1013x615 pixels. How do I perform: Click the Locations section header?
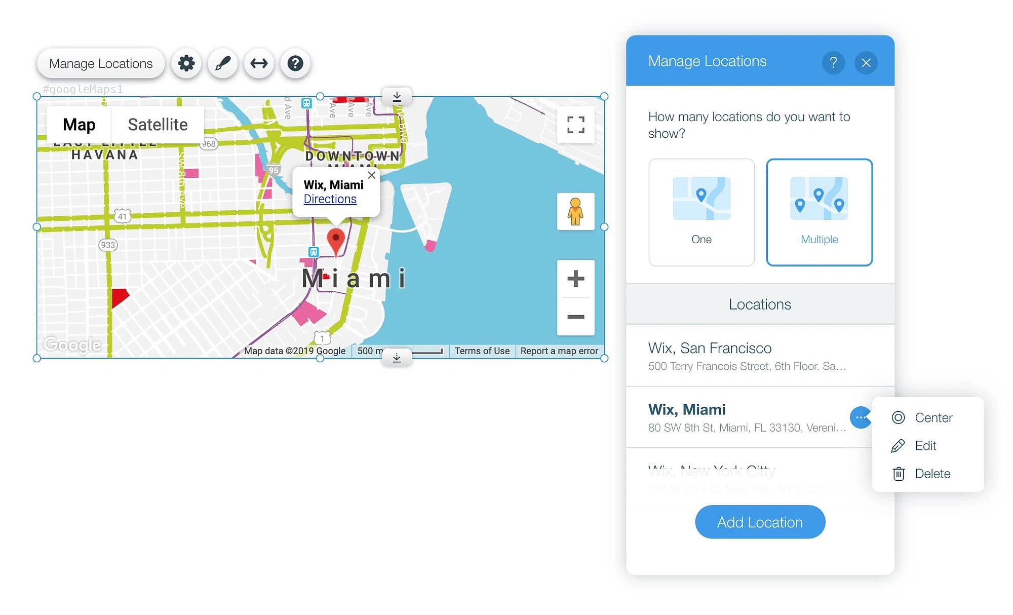(x=760, y=304)
